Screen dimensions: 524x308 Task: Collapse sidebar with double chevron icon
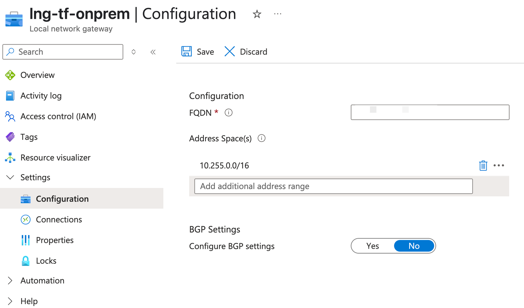(153, 52)
